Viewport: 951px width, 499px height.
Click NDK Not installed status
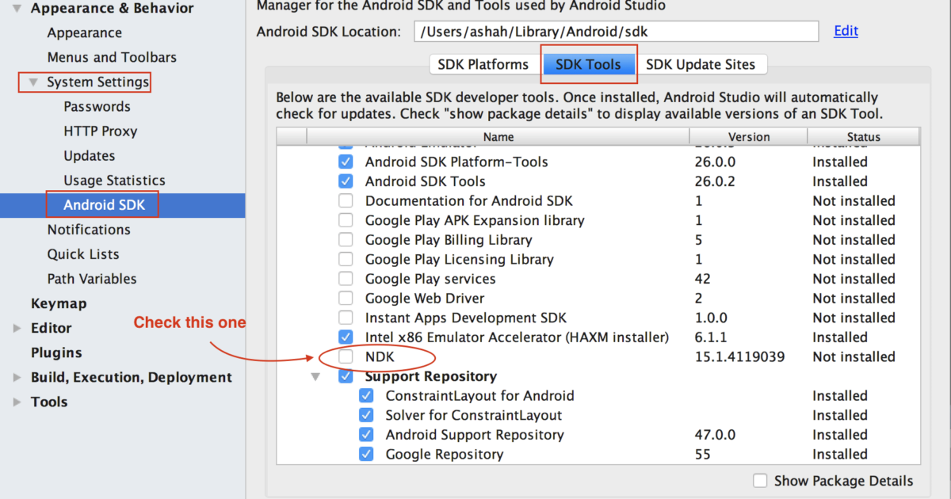coord(854,357)
